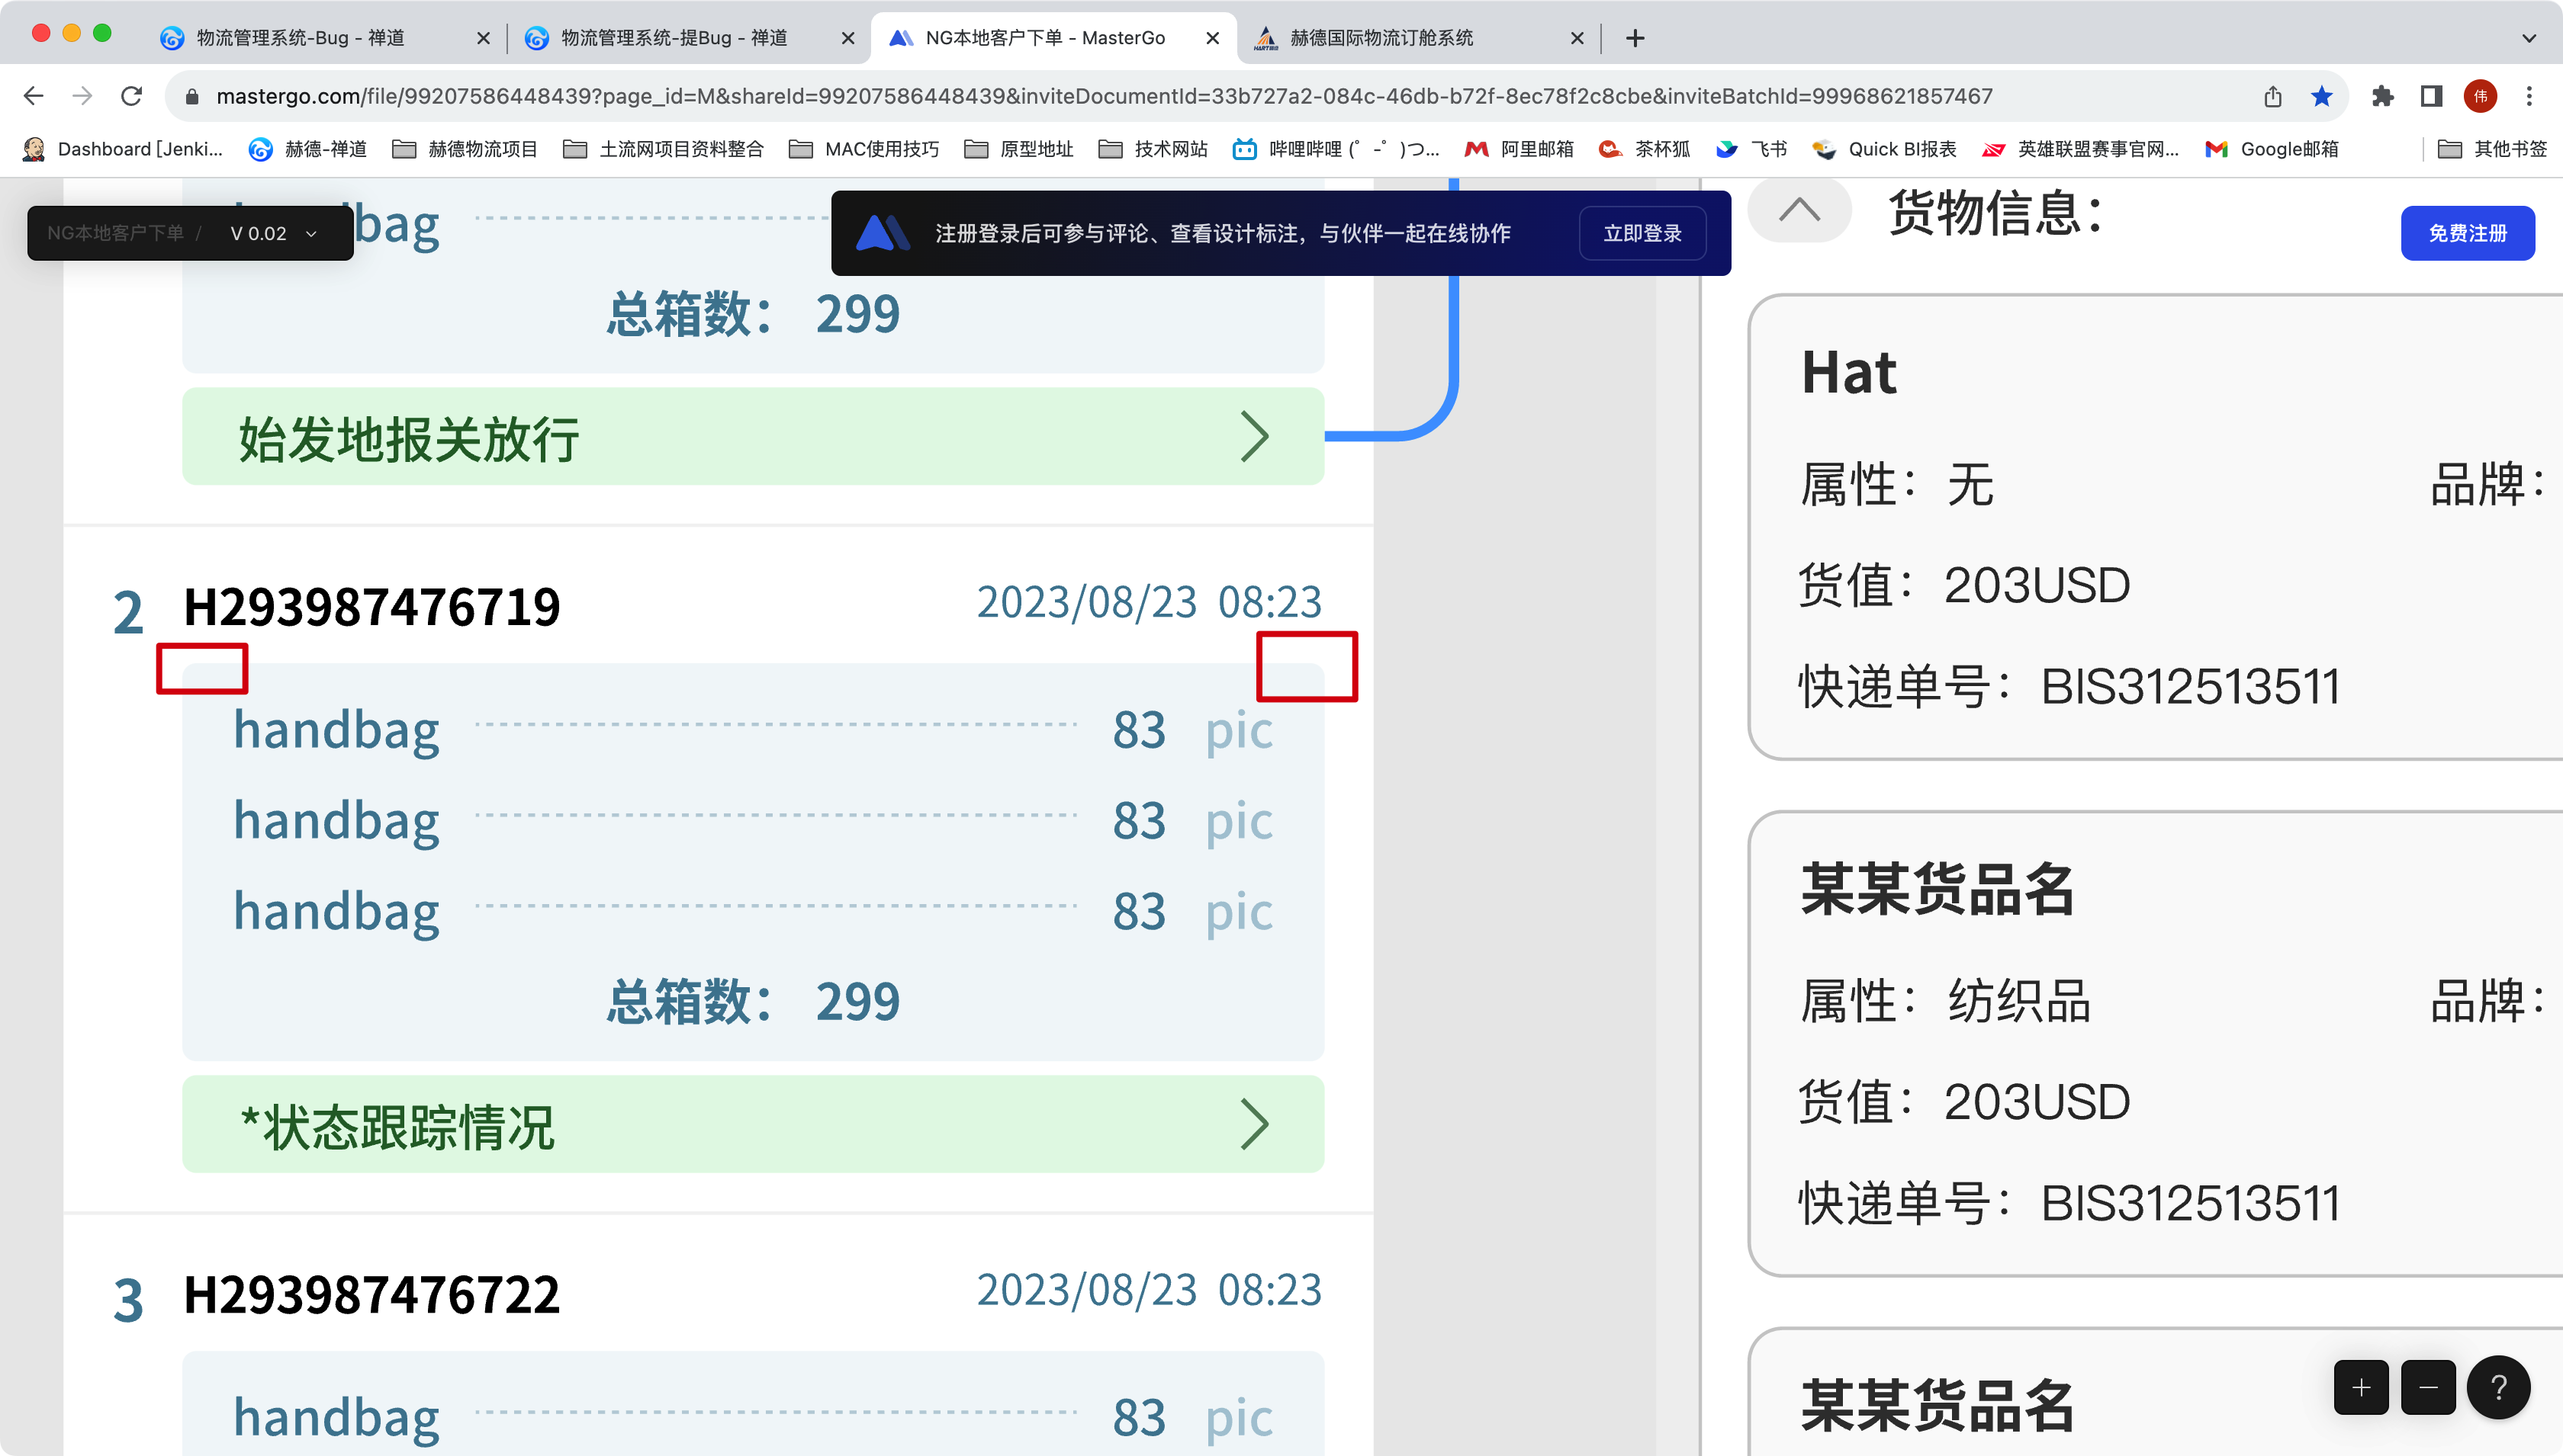Open the browser extensions puzzle icon
This screenshot has width=2563, height=1456.
tap(2382, 96)
